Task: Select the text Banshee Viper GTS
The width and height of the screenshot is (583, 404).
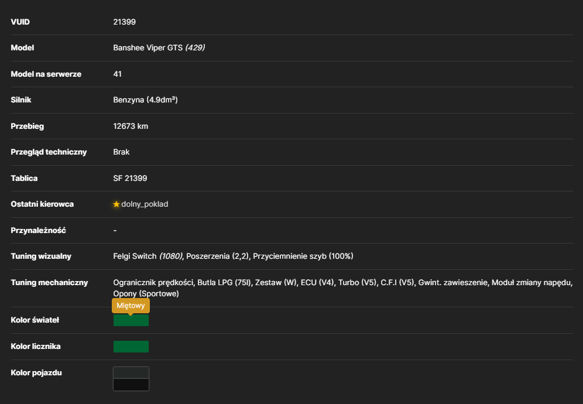Action: click(x=148, y=47)
